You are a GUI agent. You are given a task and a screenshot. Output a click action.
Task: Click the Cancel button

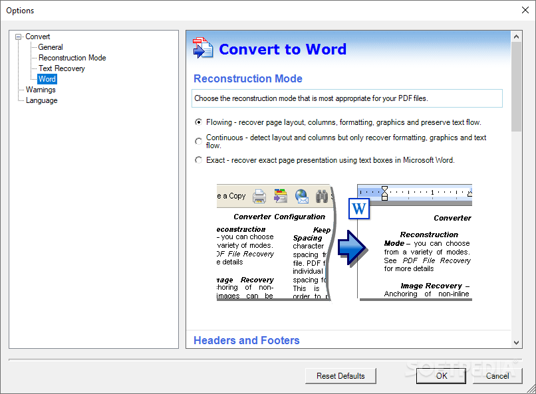click(497, 376)
